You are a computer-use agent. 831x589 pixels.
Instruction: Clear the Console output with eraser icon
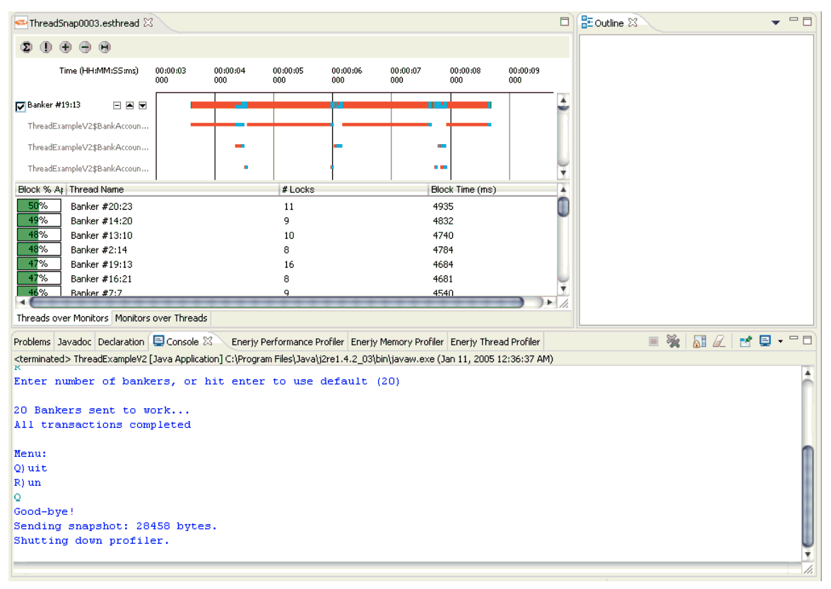pos(718,342)
